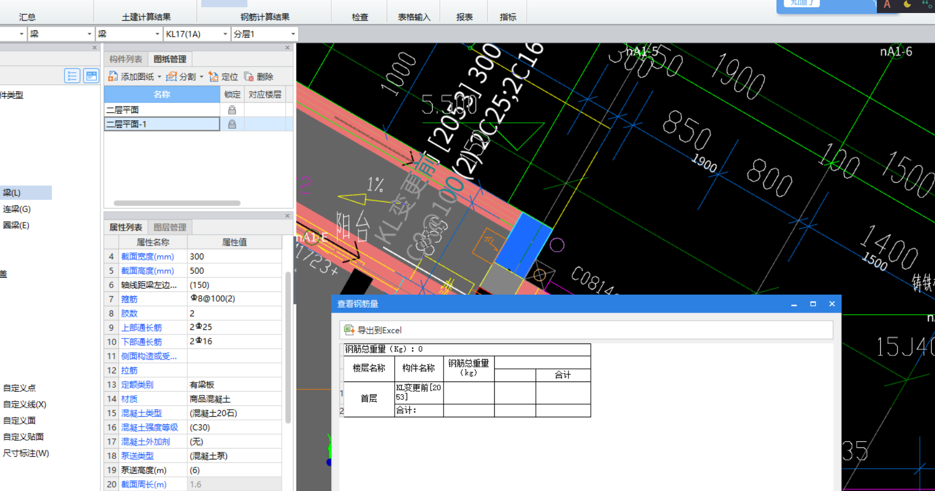Close the left navigation panel
Viewport: 935px width, 491px height.
point(94,48)
